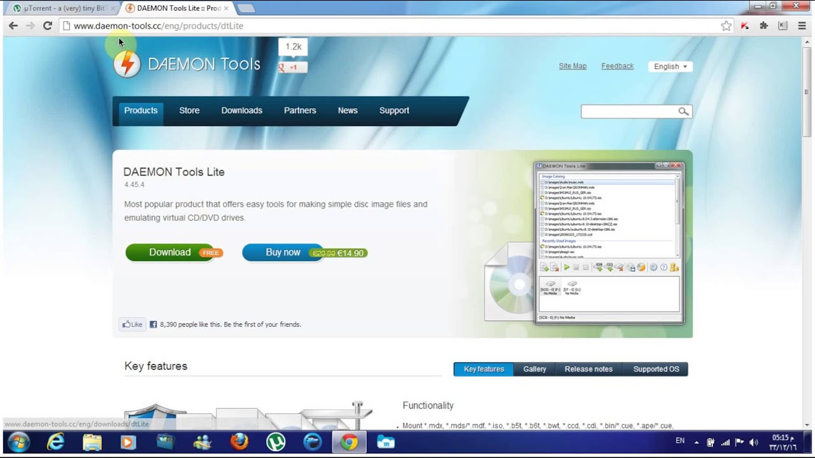Switch to the Supported OS tab
Screen dimensions: 815x458
(656, 369)
